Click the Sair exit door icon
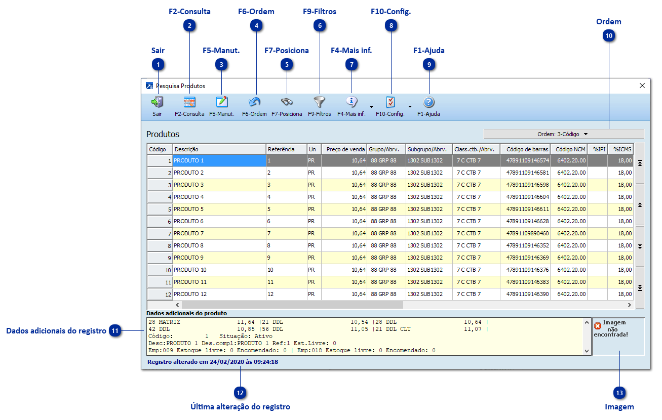This screenshot has height=420, width=662. coord(157,103)
